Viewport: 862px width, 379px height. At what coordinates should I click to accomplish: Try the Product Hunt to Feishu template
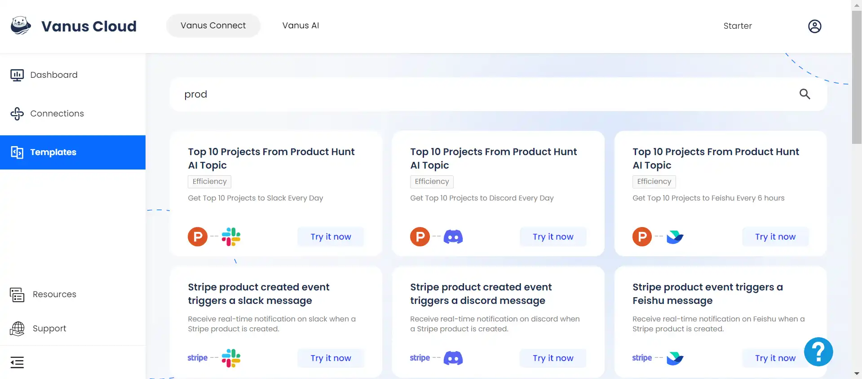pyautogui.click(x=775, y=236)
